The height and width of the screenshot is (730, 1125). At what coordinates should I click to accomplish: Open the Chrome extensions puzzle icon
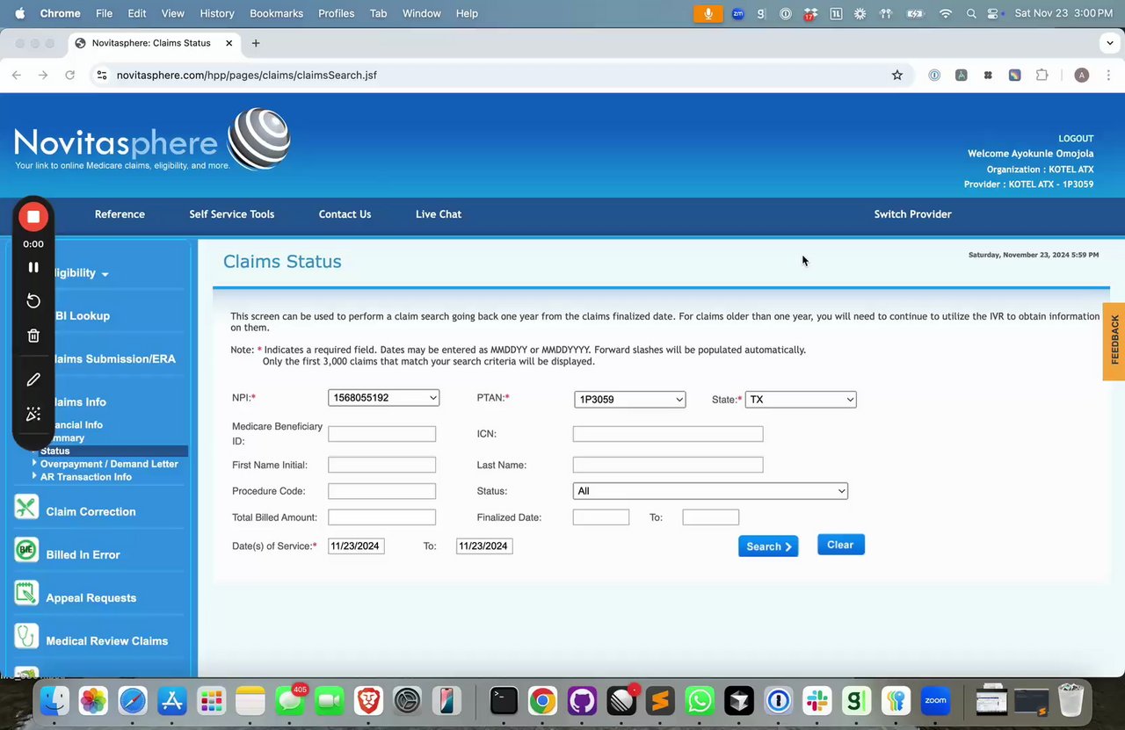(1042, 76)
